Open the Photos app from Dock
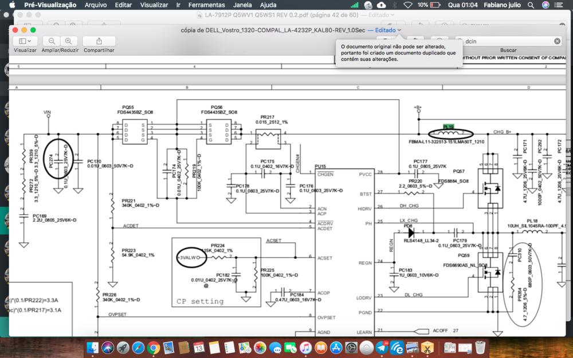573x358 pixels. [x=260, y=348]
